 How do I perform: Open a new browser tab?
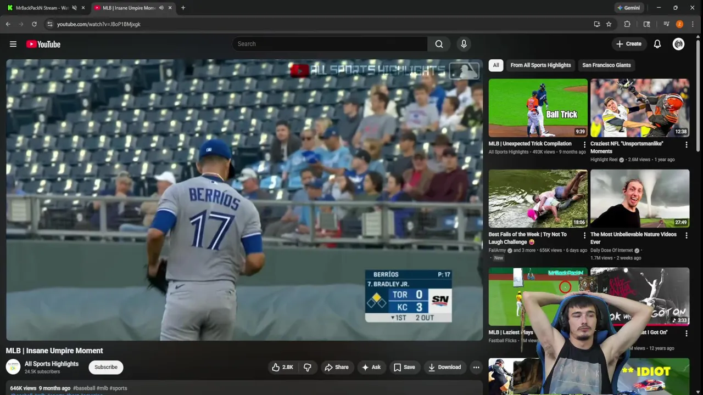(183, 8)
